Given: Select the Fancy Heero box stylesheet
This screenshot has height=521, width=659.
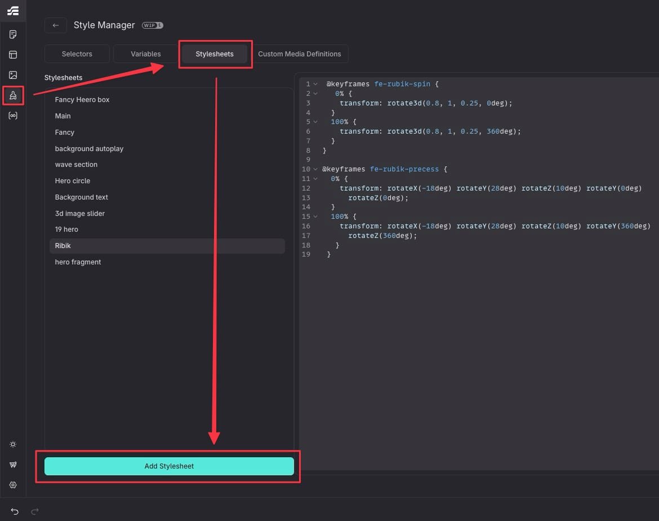Looking at the screenshot, I should (x=167, y=100).
